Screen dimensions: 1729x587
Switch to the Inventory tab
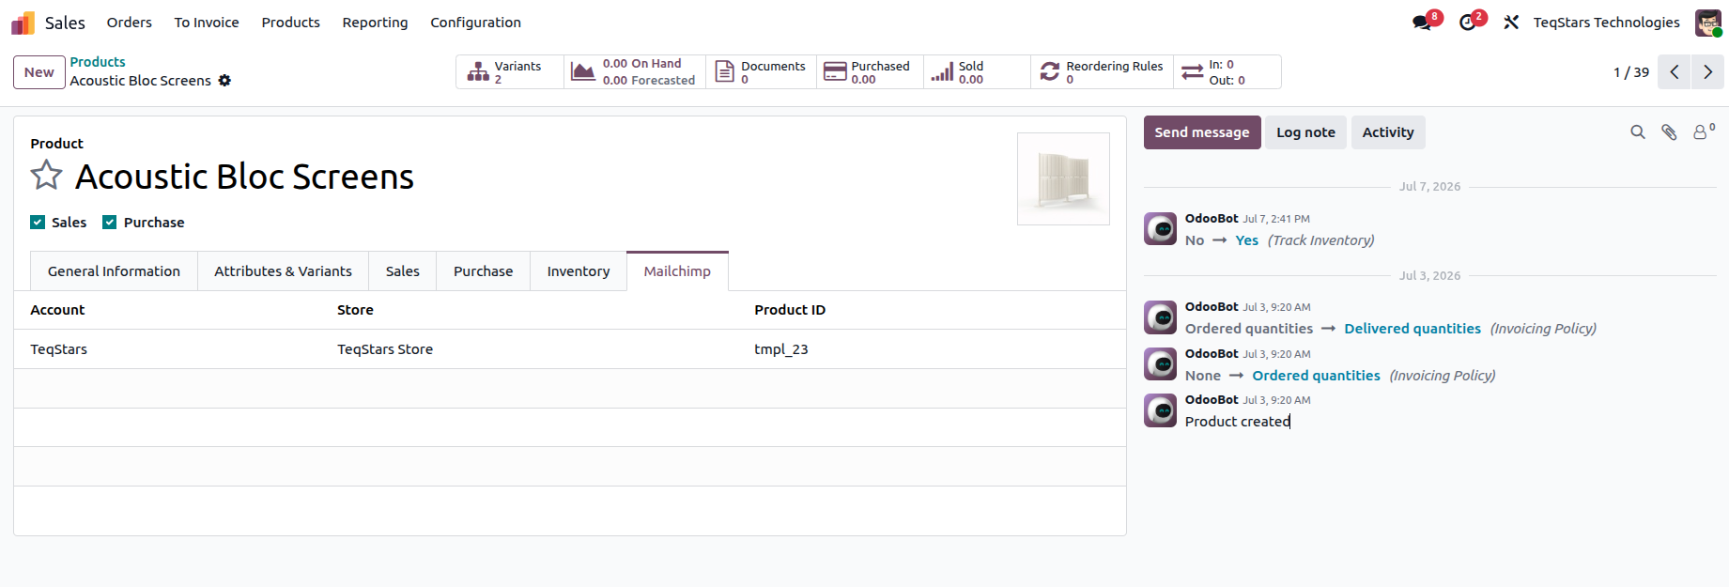(579, 271)
